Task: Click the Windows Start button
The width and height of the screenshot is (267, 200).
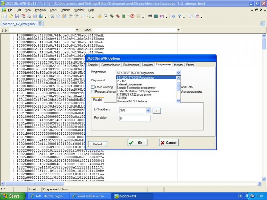Action: coord(13,196)
